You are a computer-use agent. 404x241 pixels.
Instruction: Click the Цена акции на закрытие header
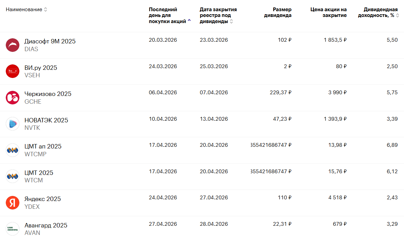click(x=329, y=13)
